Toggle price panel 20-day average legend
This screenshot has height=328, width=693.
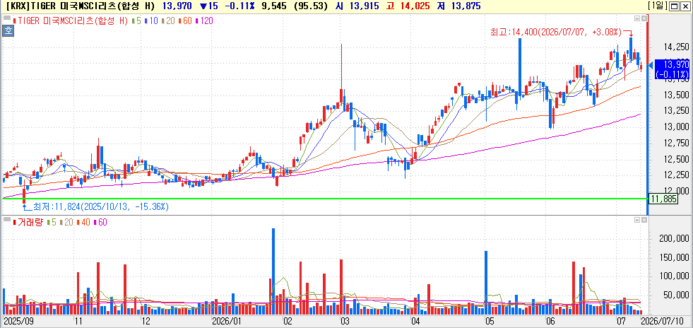(x=170, y=20)
